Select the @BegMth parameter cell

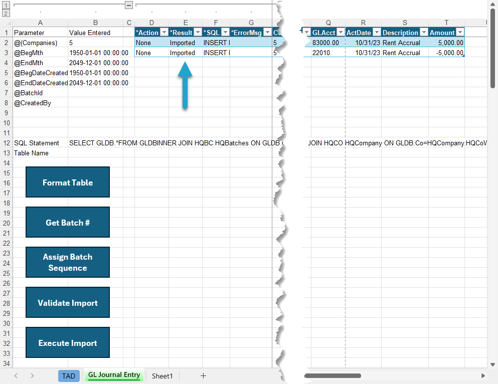click(40, 53)
